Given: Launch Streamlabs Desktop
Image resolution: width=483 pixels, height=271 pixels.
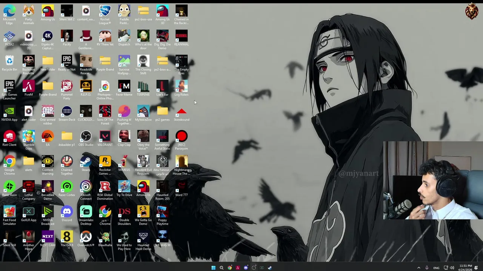Looking at the screenshot, I should click(x=86, y=216).
